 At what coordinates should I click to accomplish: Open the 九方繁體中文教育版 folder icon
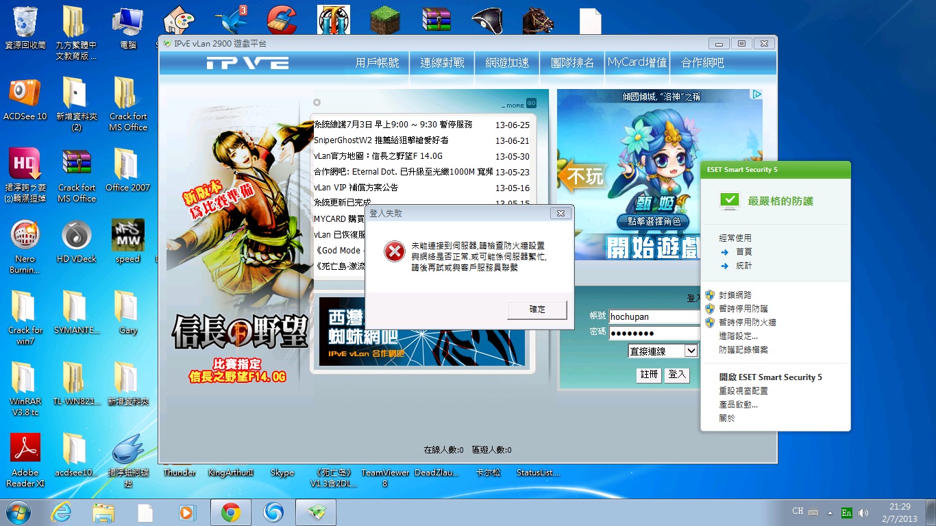tap(76, 33)
